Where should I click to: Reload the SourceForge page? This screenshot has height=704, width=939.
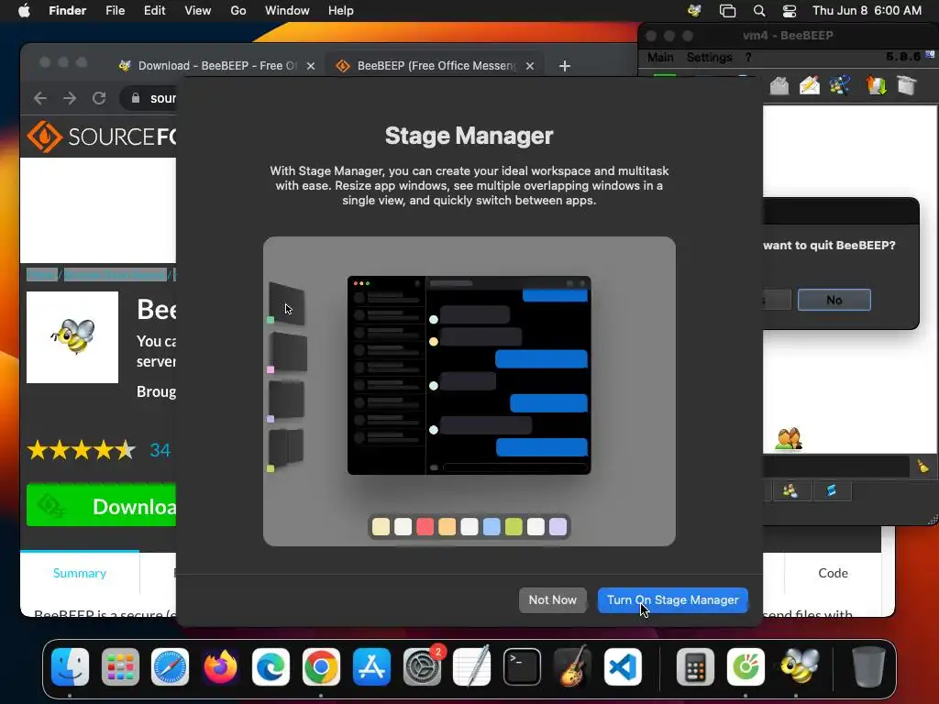99,98
